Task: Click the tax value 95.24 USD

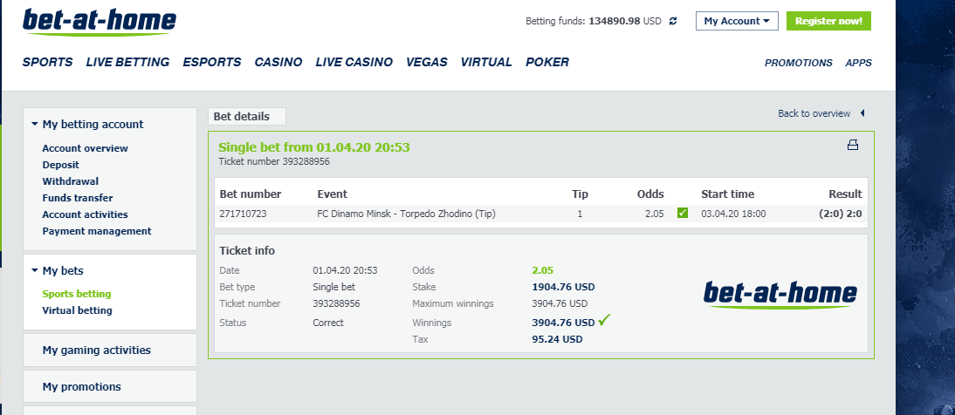Action: tap(557, 339)
